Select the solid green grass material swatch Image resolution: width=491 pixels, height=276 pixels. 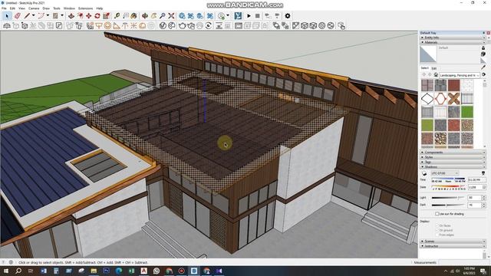coord(467,112)
